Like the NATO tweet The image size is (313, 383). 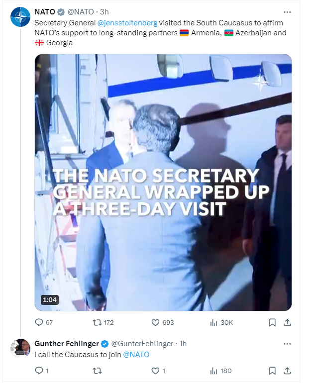[163, 323]
